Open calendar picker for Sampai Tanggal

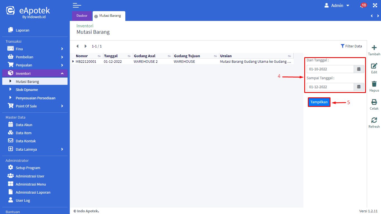359,87
